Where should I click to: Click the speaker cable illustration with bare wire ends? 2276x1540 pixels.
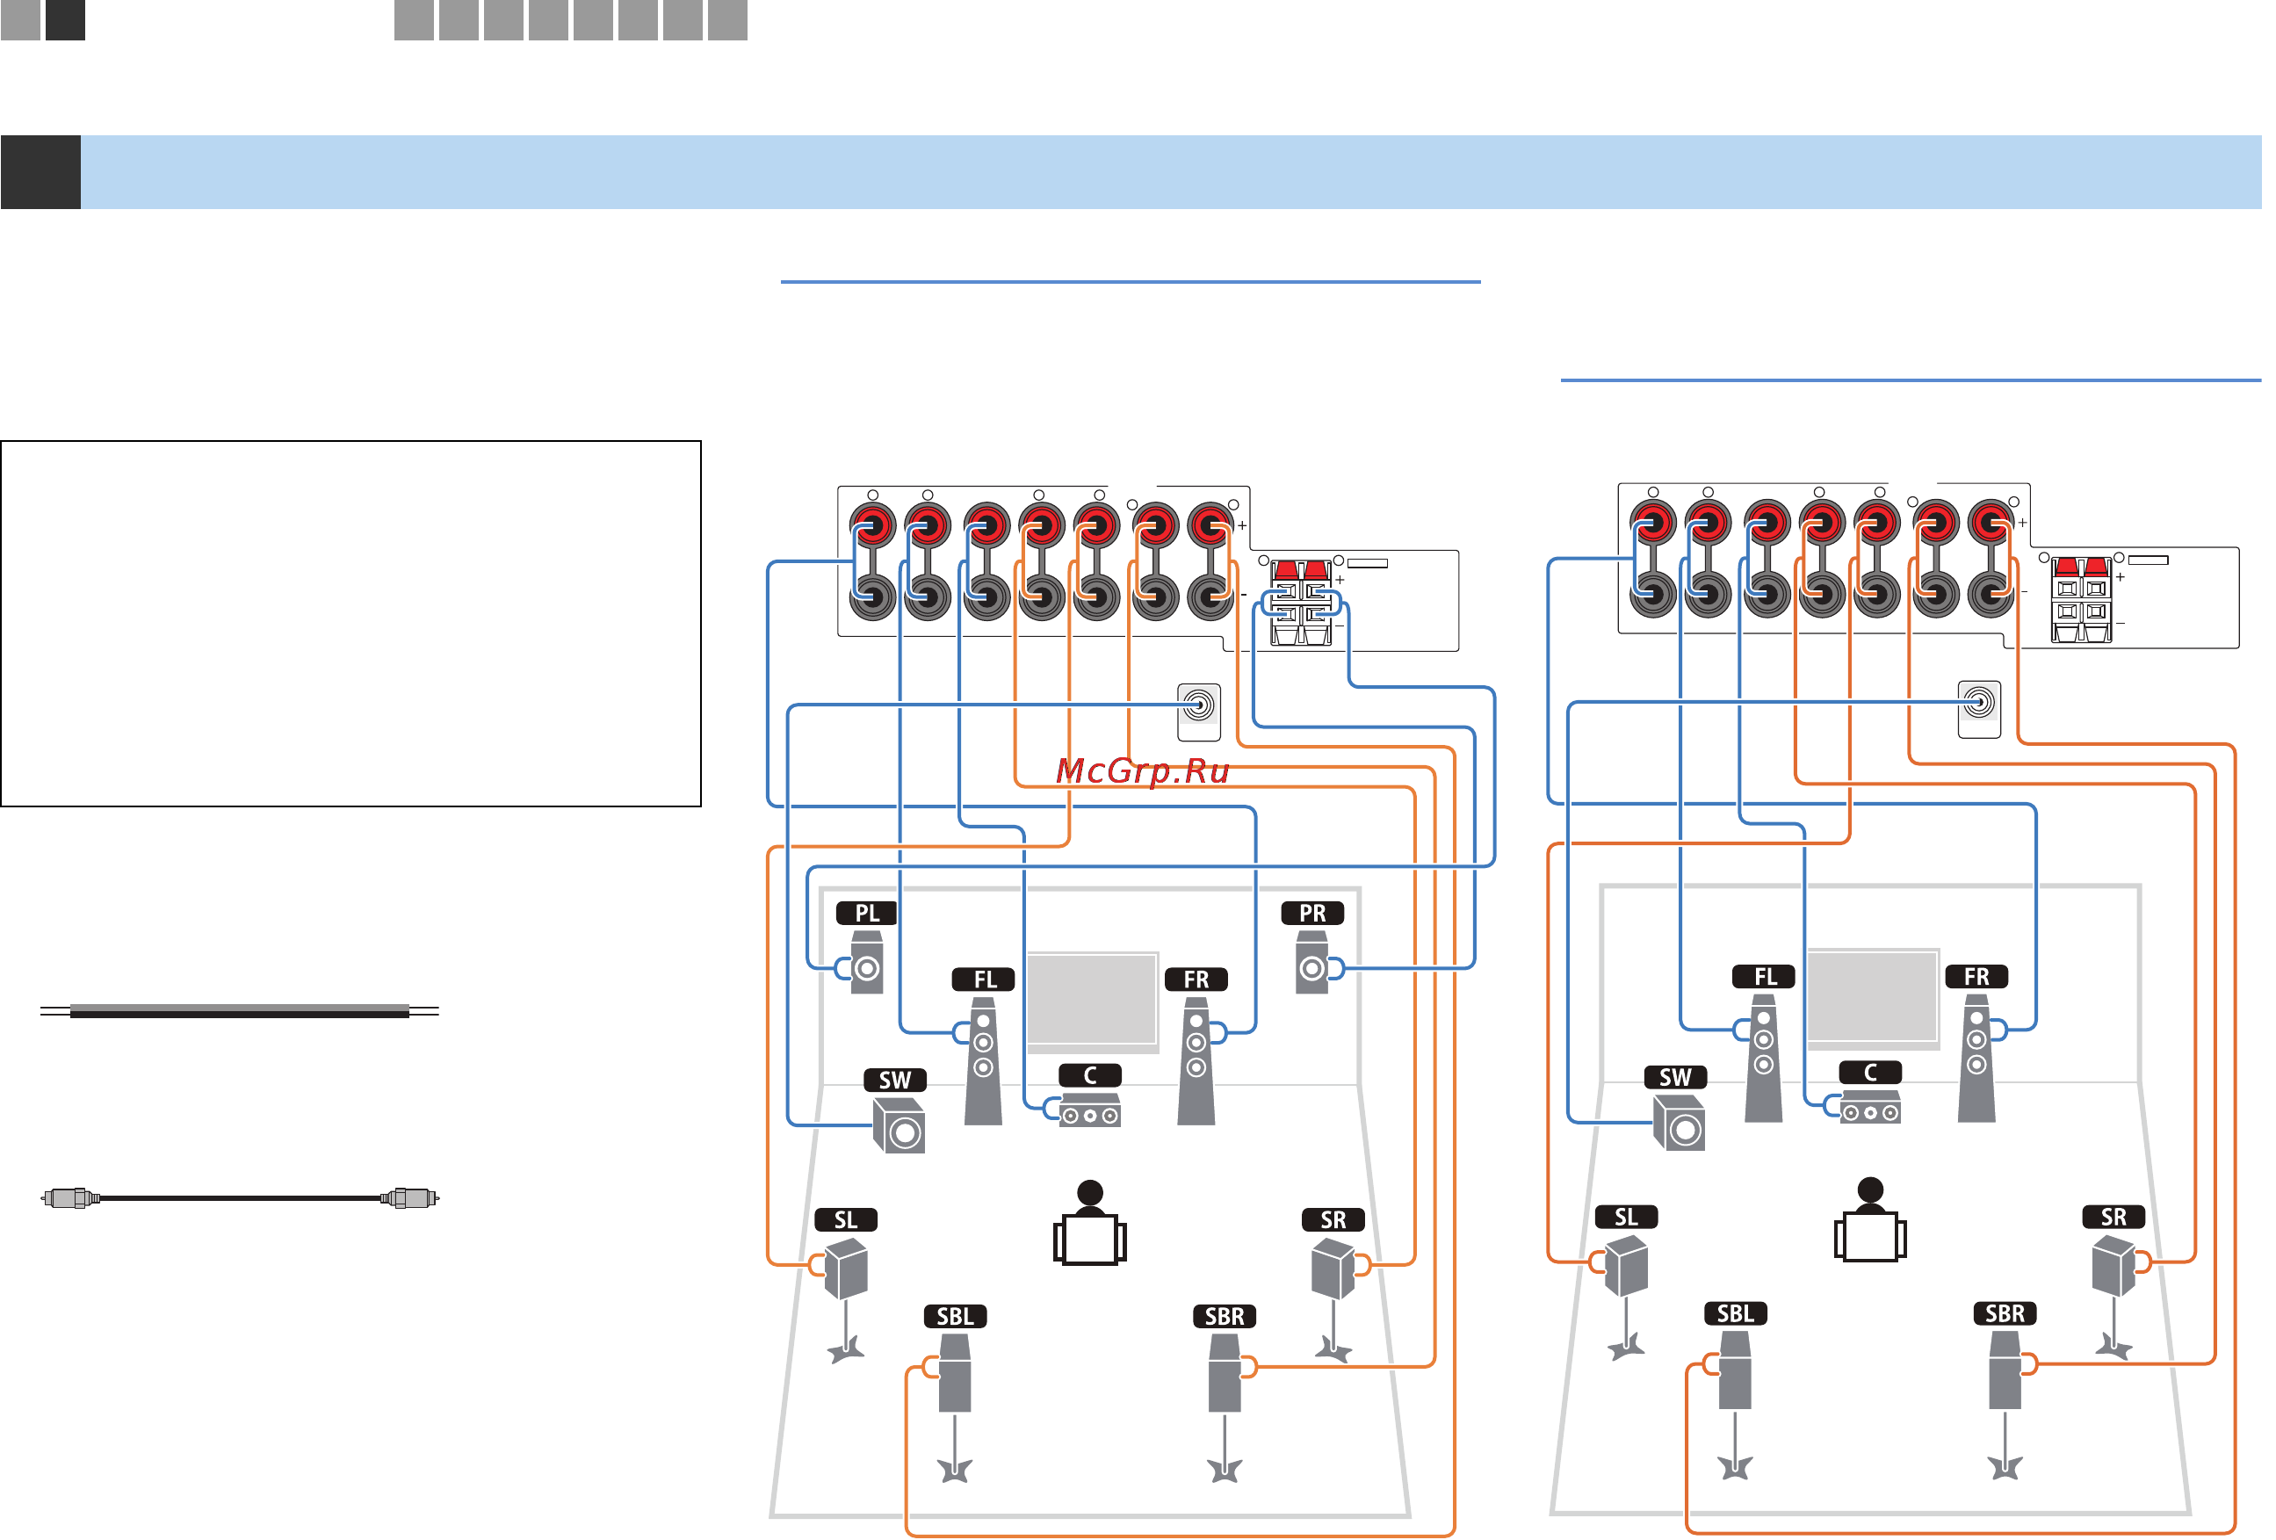(239, 1011)
